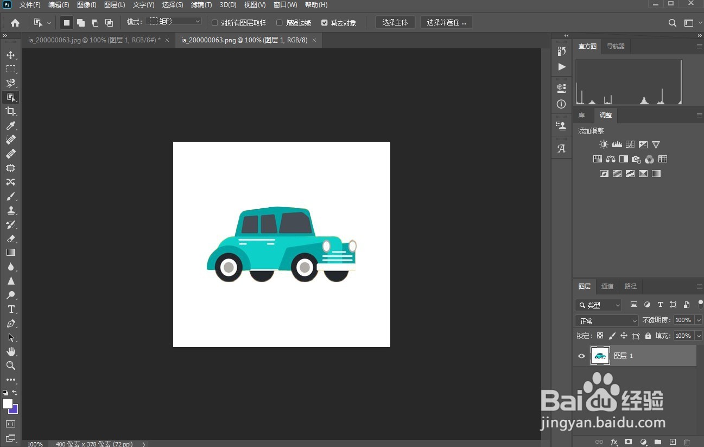The width and height of the screenshot is (704, 447).
Task: Select the Hand tool
Action: [x=10, y=351]
